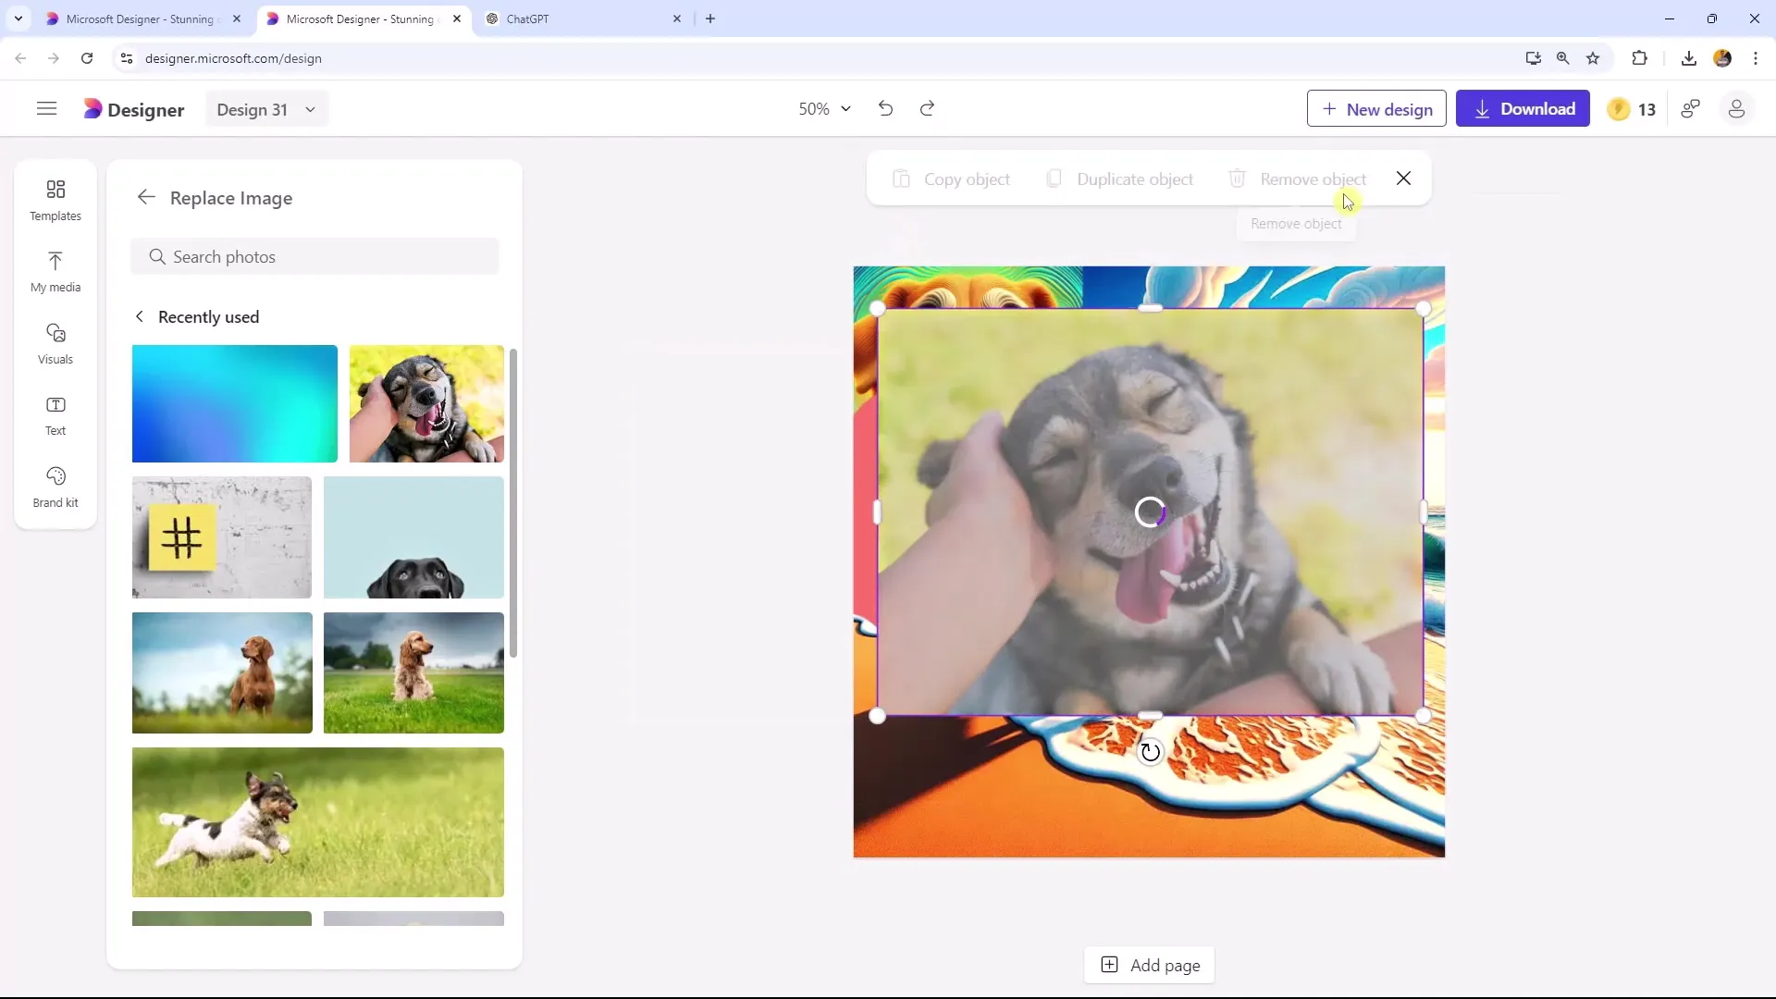Click the Designer home menu icon
This screenshot has width=1776, height=999.
click(x=46, y=108)
